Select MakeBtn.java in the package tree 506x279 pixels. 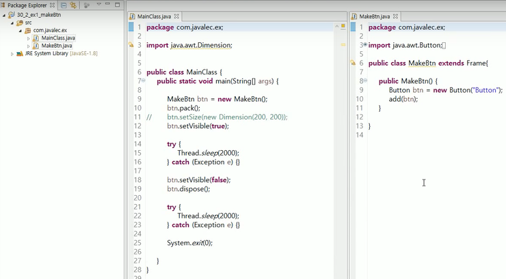tap(56, 46)
